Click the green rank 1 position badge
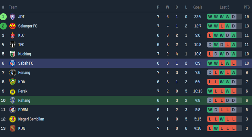Viewport: 252px width, 137px height. coord(3,17)
